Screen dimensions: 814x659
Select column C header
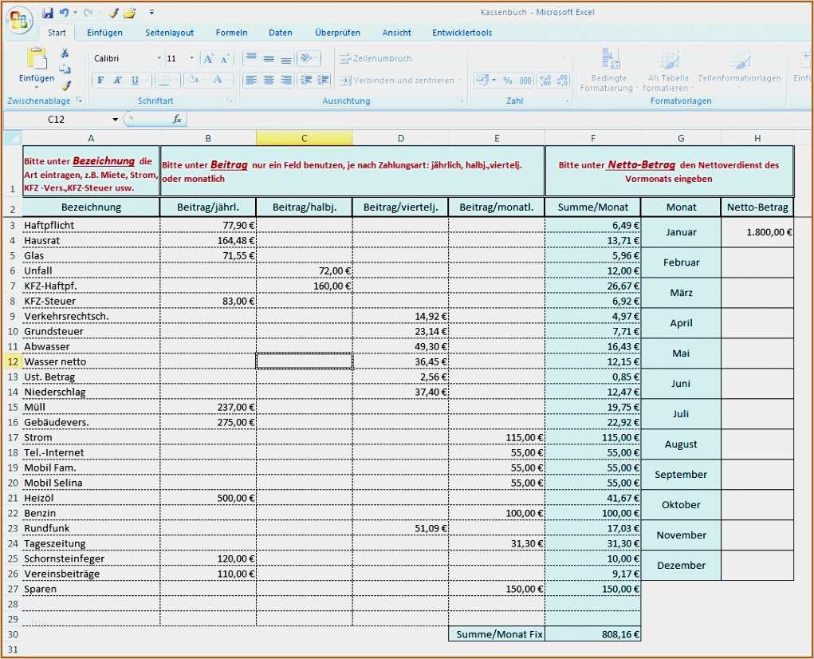click(305, 138)
